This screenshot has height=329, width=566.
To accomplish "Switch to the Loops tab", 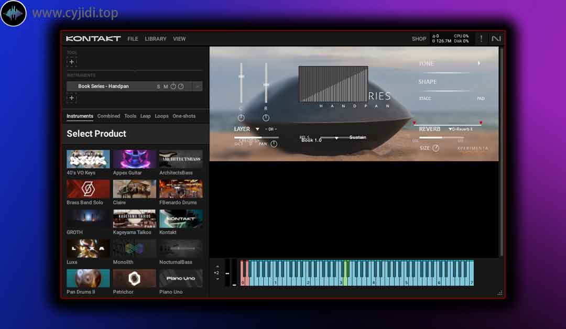I will [161, 116].
